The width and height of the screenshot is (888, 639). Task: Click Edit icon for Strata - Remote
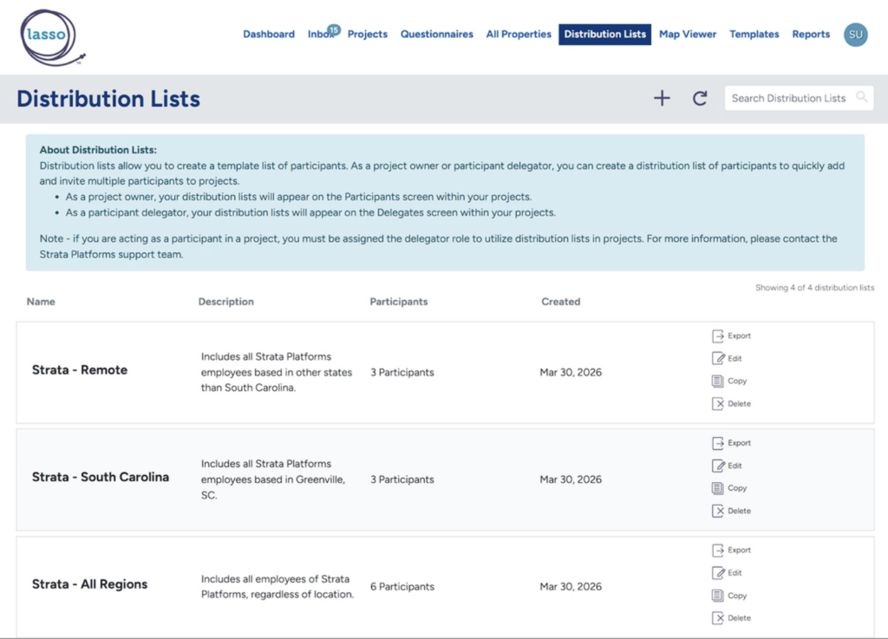pyautogui.click(x=717, y=358)
